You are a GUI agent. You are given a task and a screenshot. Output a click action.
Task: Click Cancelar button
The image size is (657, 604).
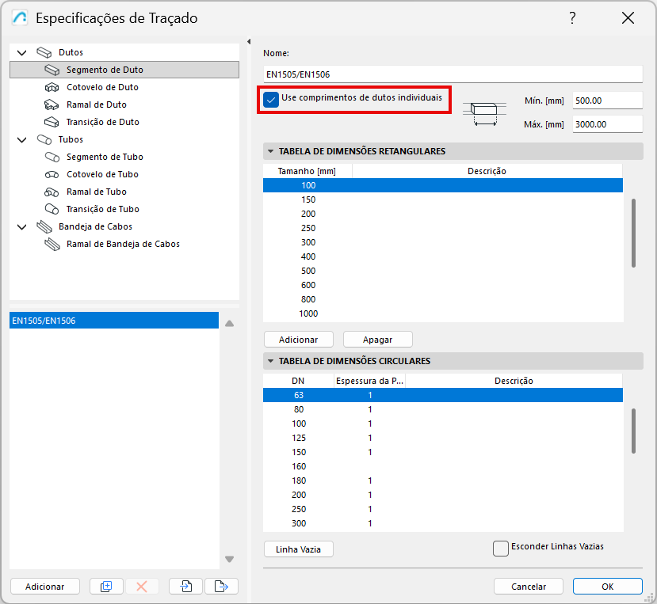coord(529,587)
